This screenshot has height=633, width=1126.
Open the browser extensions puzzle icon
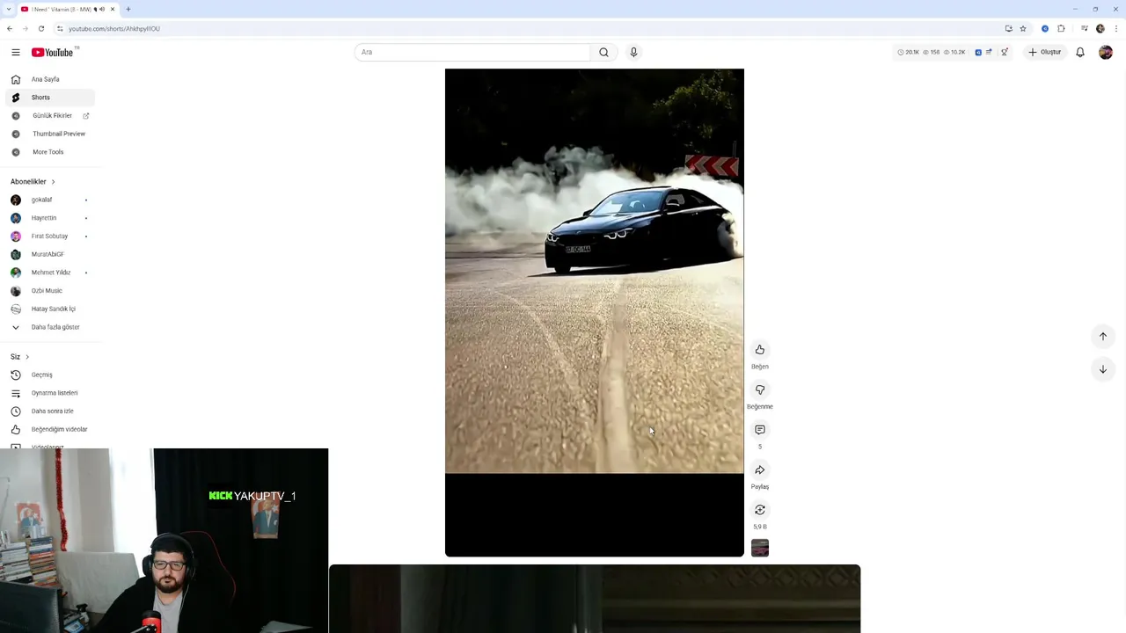[x=1062, y=28]
